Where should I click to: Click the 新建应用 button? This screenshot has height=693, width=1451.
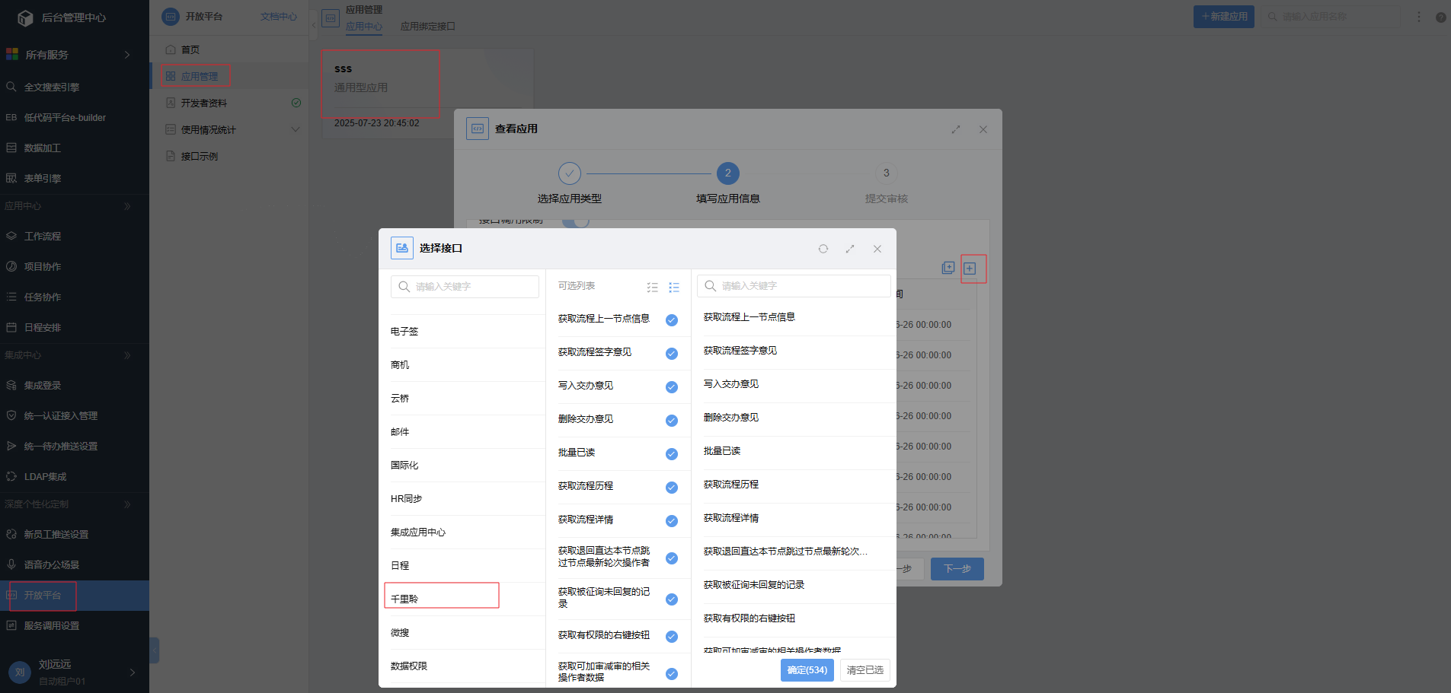pos(1224,17)
